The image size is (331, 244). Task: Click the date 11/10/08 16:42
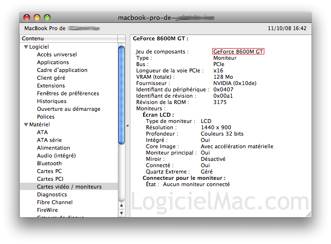click(287, 28)
